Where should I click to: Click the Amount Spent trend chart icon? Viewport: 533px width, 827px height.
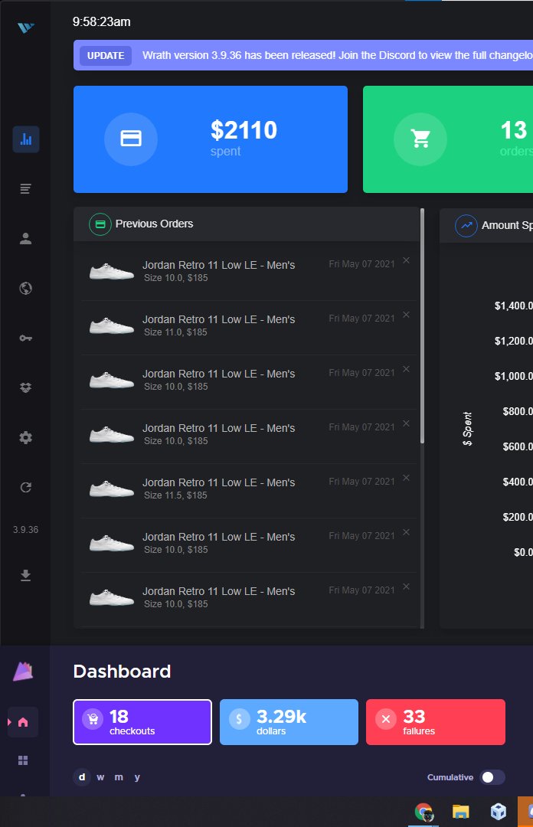pyautogui.click(x=466, y=226)
